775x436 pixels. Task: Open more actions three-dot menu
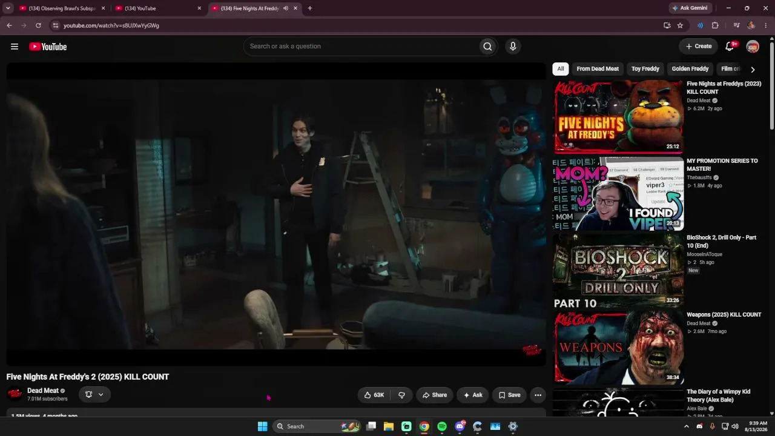click(538, 395)
